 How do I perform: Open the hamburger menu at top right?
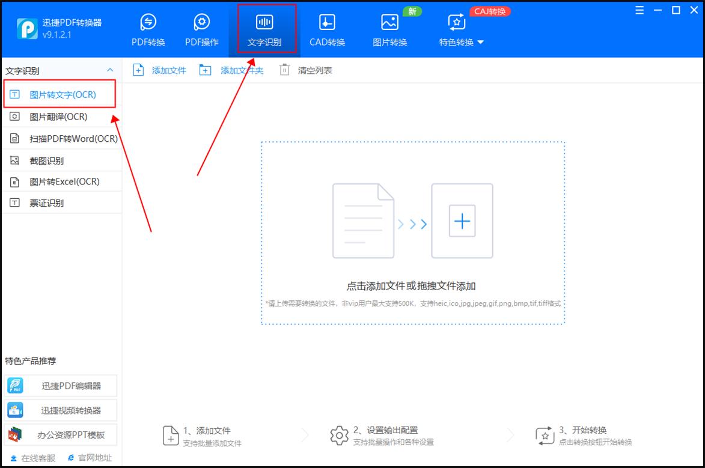[639, 10]
